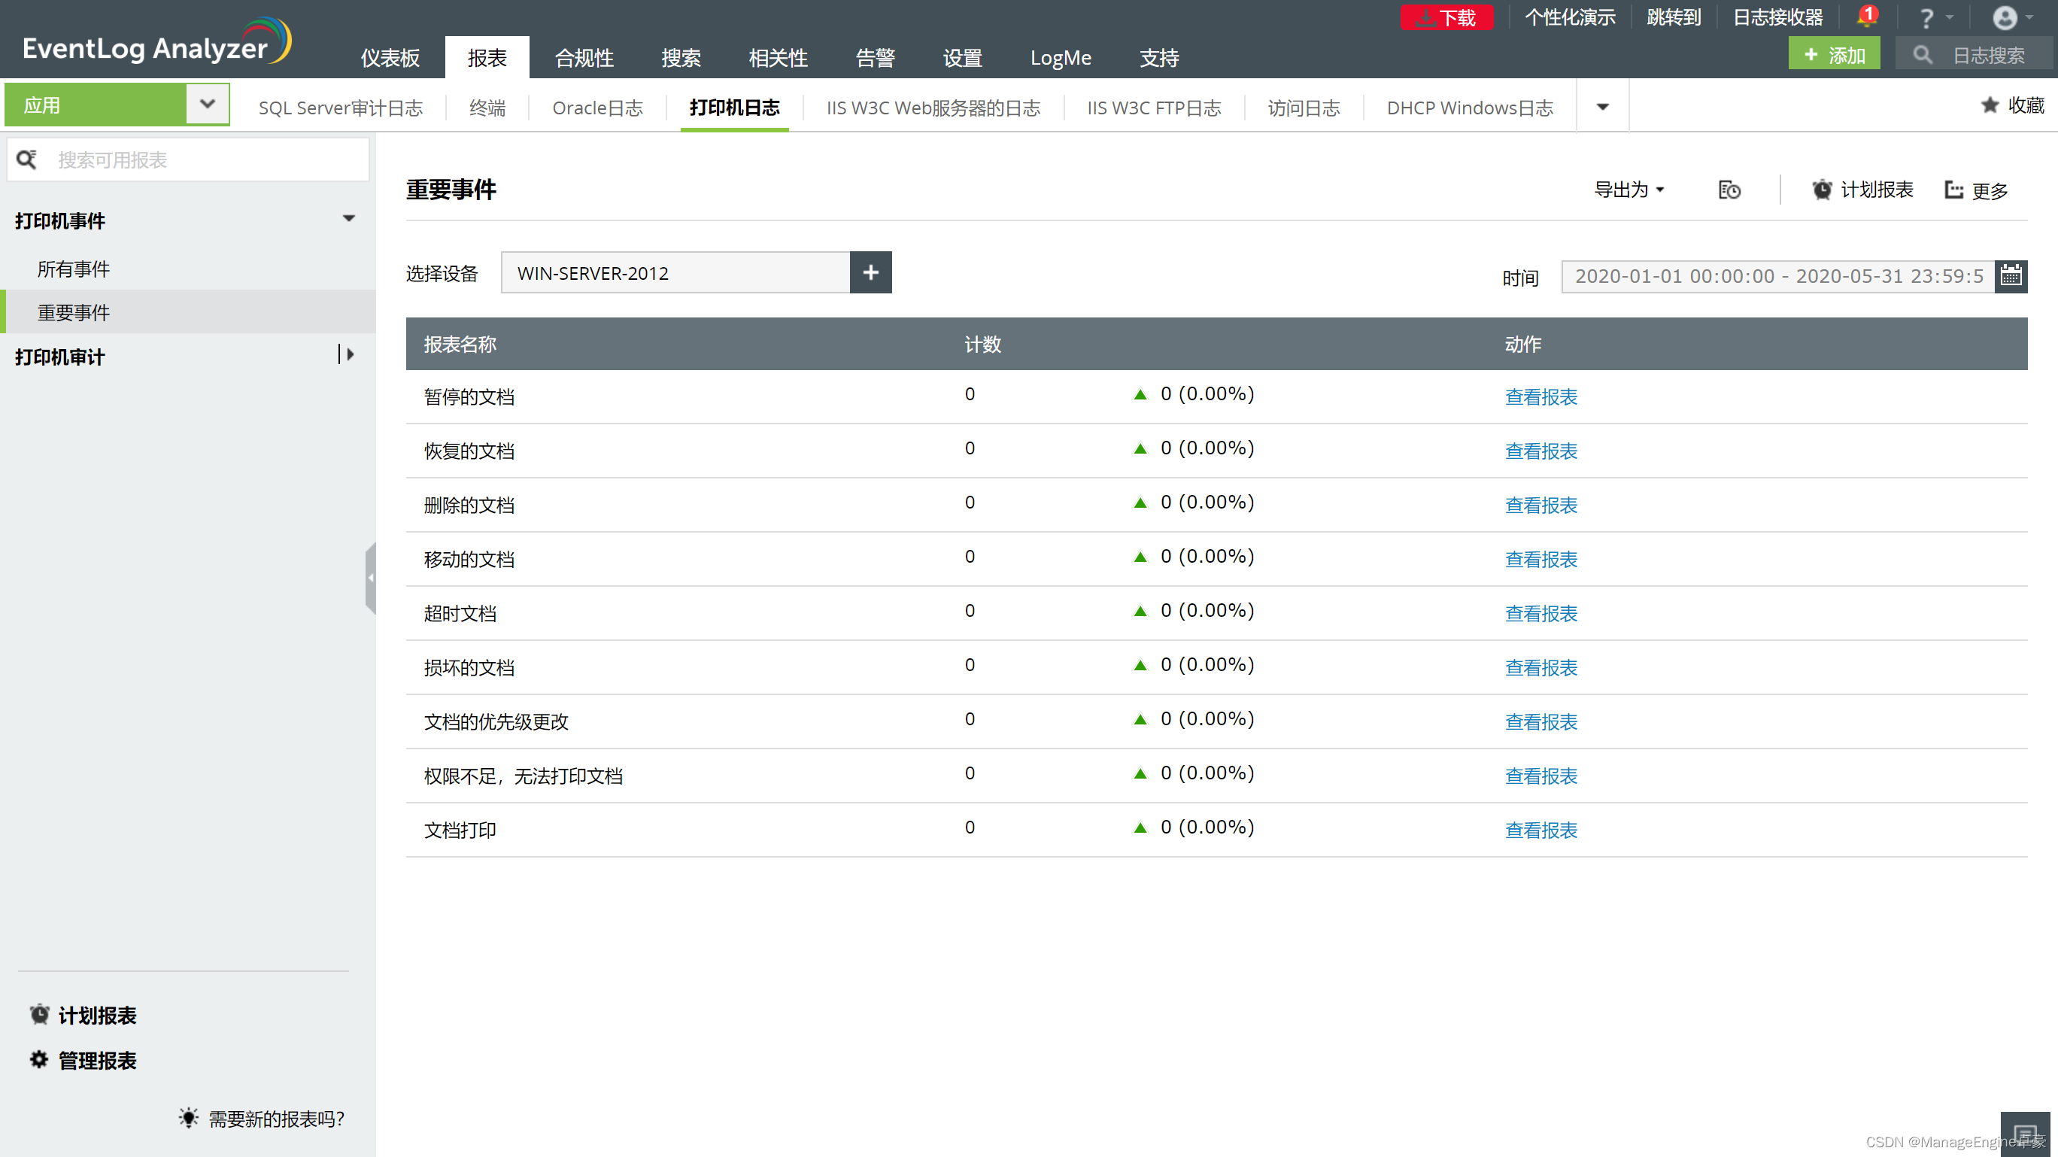Select 重要事件 in the sidebar
The width and height of the screenshot is (2058, 1157).
[188, 311]
